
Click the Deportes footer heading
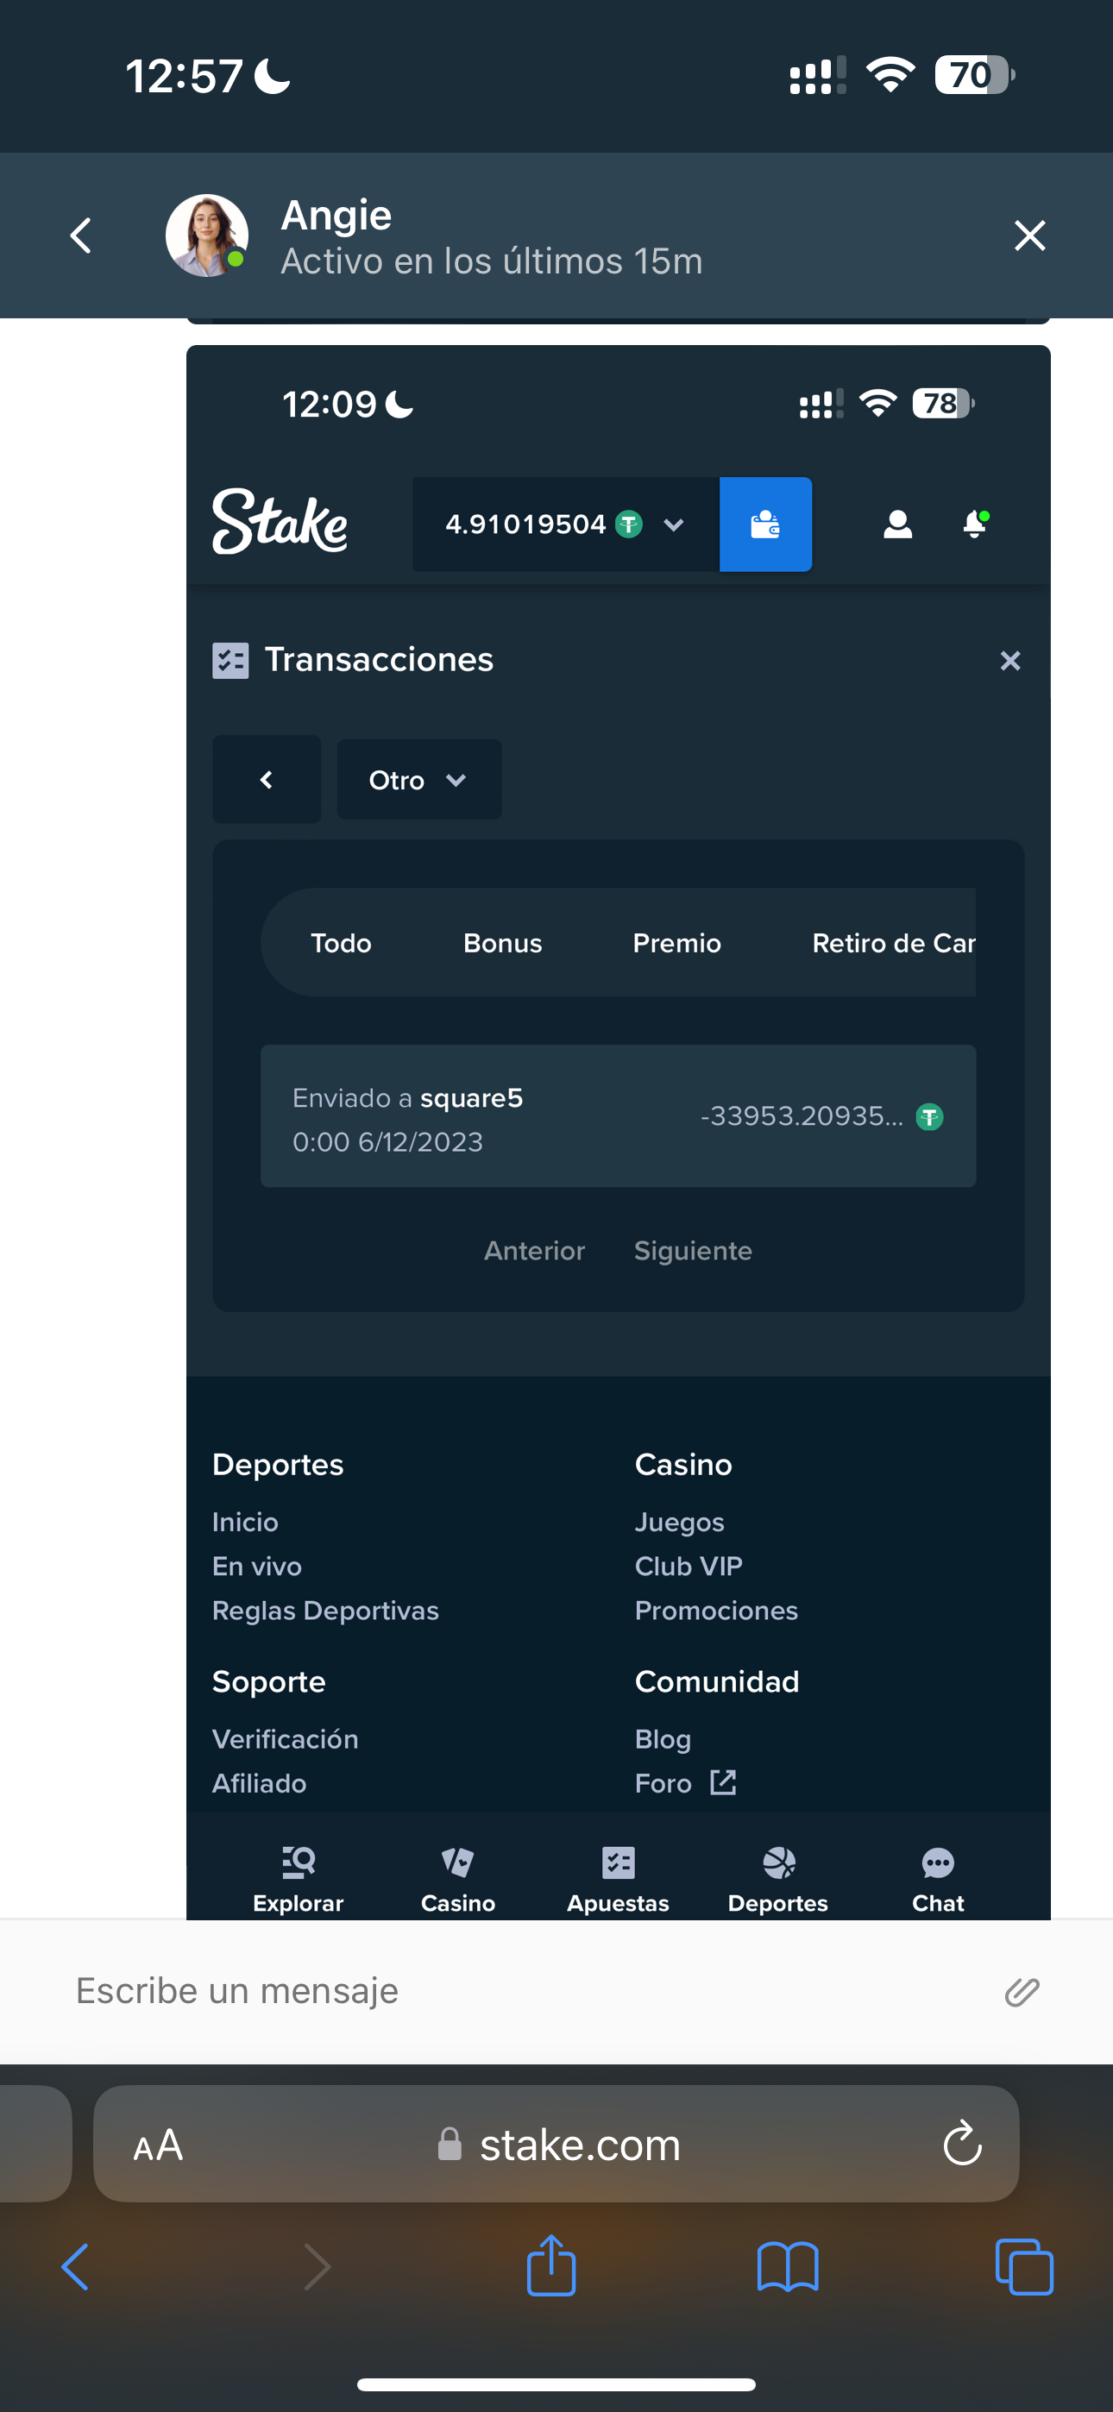pyautogui.click(x=277, y=1465)
